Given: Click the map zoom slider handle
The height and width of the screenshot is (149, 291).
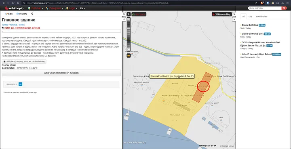Looking at the screenshot, I should pyautogui.click(x=129, y=28).
